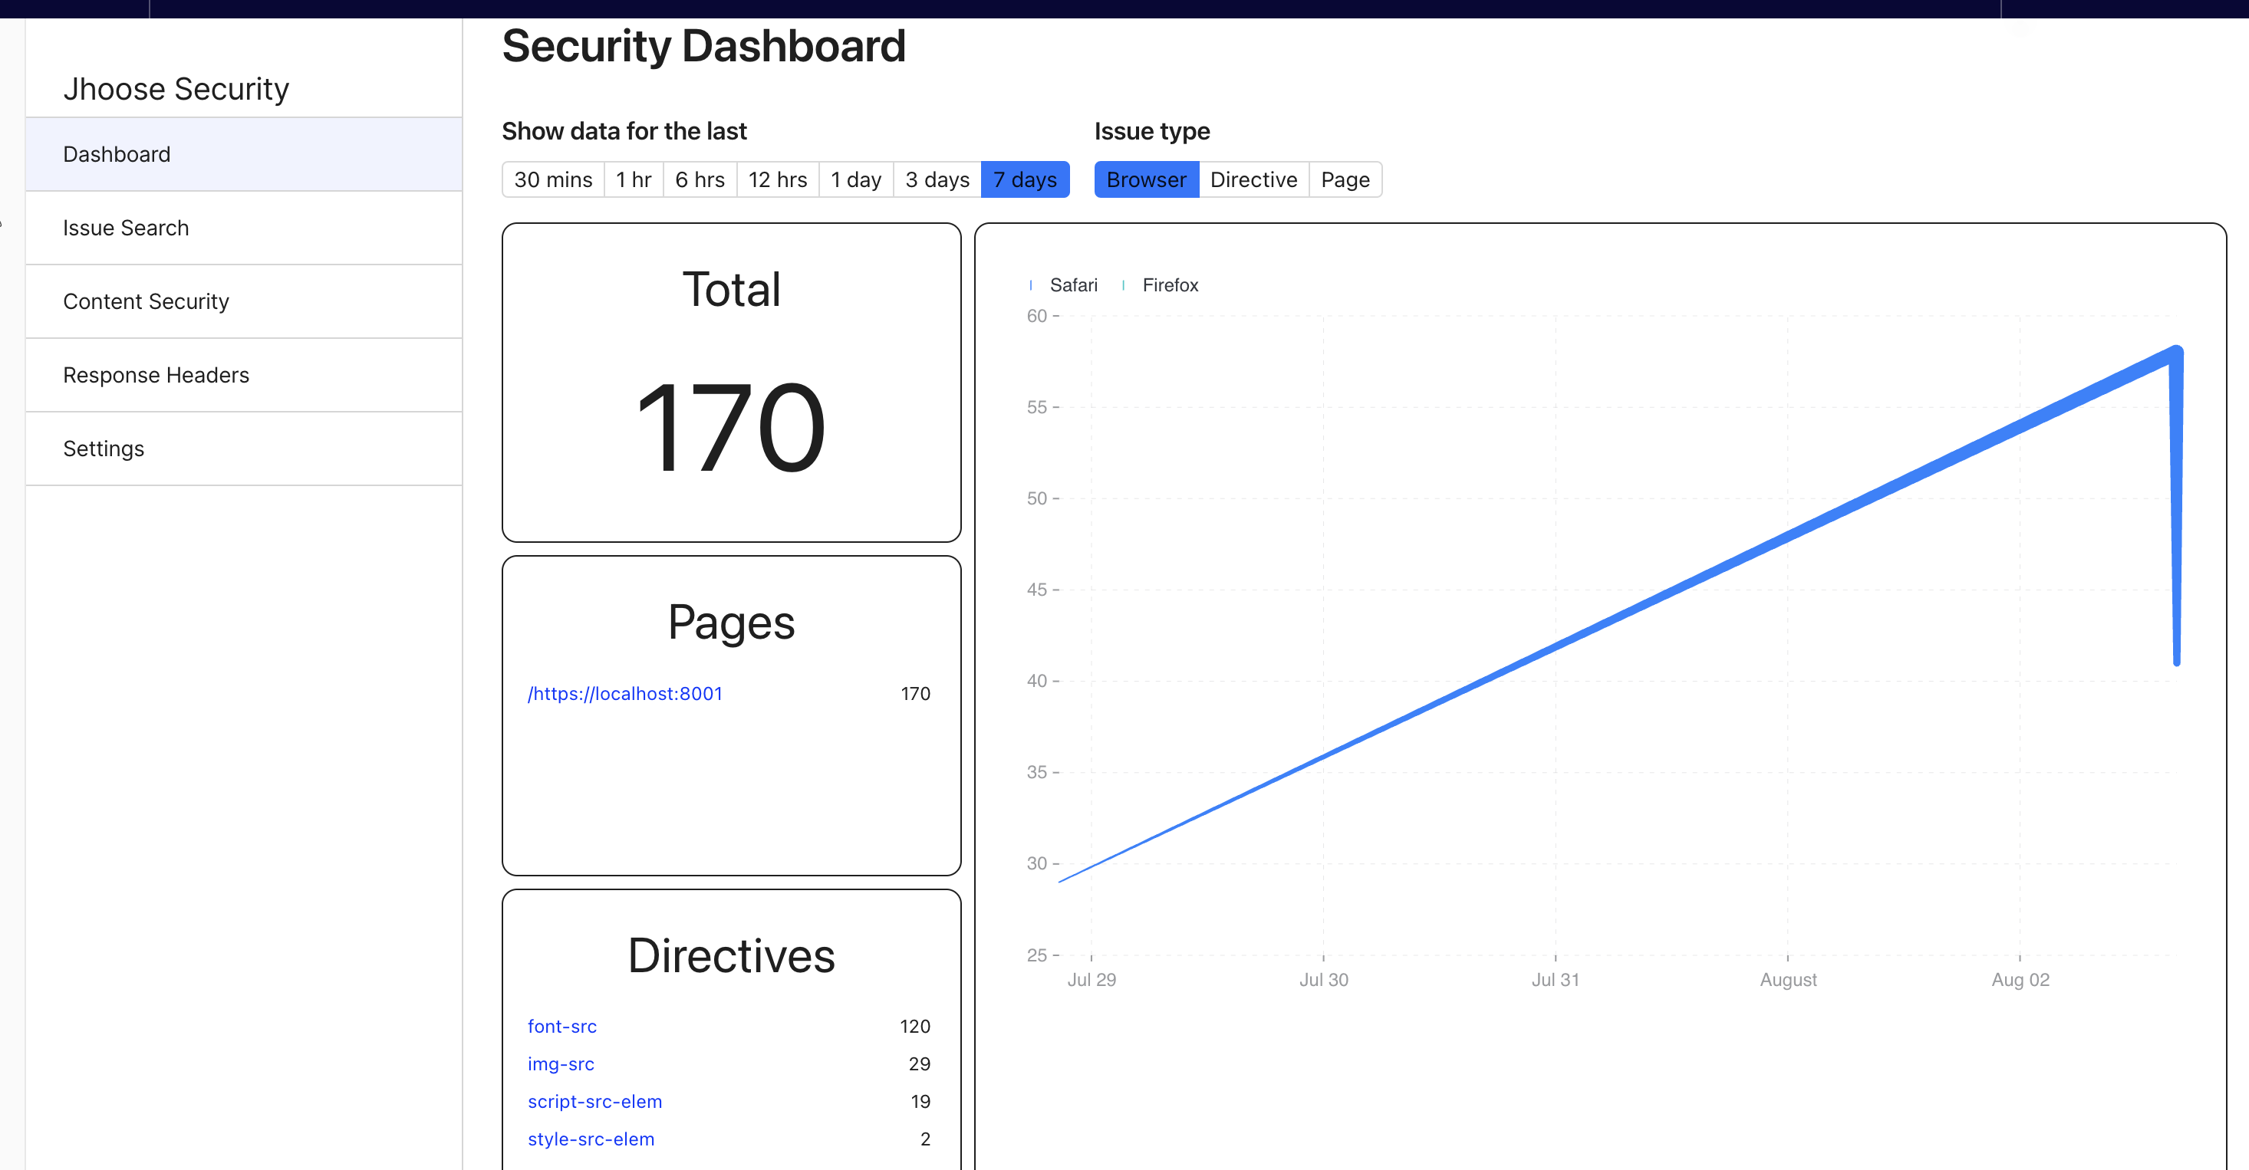This screenshot has width=2249, height=1170.
Task: Toggle Firefox series in chart legend
Action: [1169, 285]
